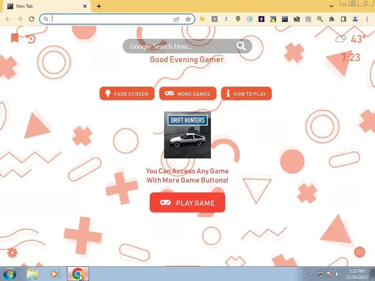Viewport: 375px width, 281px height.
Task: Toggle the browser side panel
Action: coord(344,19)
